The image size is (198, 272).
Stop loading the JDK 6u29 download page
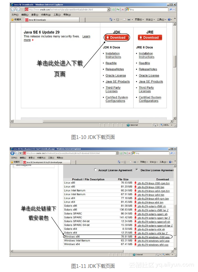coord(129,153)
